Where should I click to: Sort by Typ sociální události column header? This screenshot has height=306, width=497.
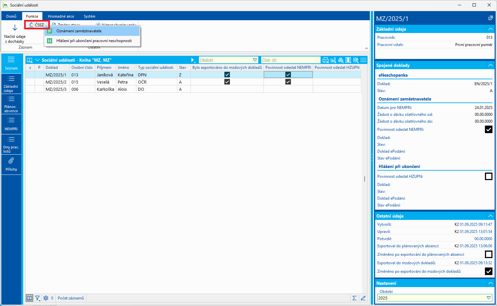pyautogui.click(x=156, y=68)
